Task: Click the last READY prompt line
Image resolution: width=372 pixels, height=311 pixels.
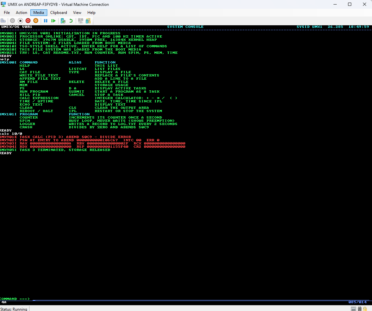Action: [x=6, y=153]
